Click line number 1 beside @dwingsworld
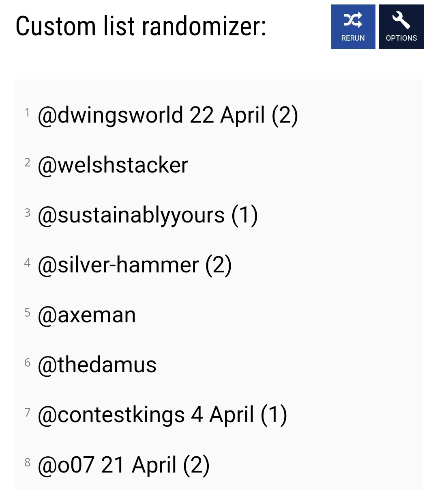Image resolution: width=431 pixels, height=490 pixels. [27, 112]
